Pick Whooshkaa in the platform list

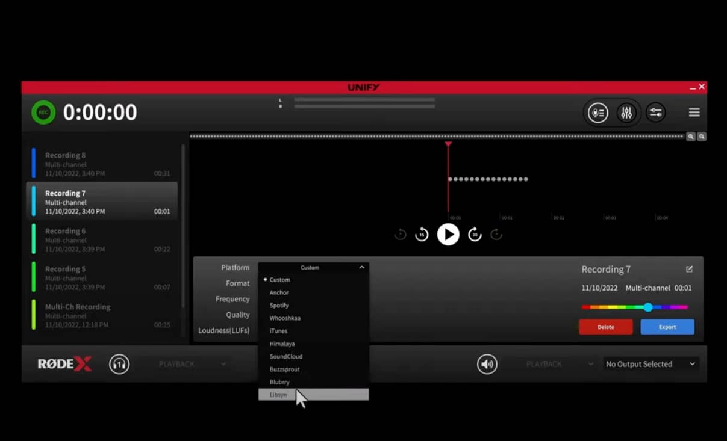(313, 318)
